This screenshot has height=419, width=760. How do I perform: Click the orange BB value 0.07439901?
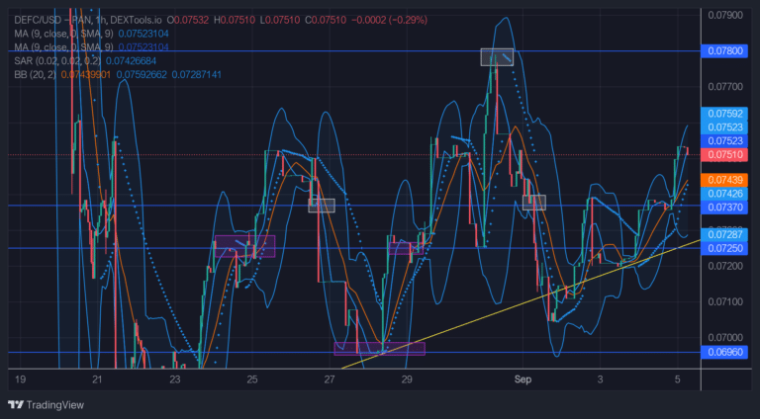click(x=86, y=74)
